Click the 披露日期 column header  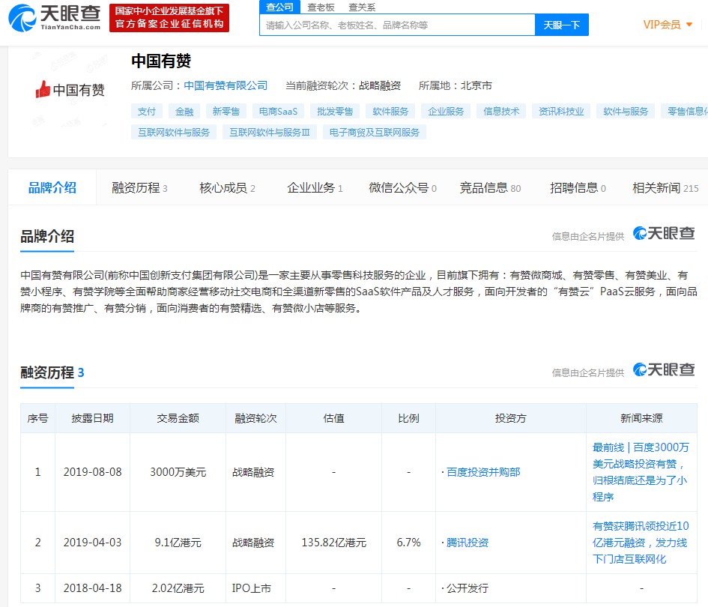93,418
